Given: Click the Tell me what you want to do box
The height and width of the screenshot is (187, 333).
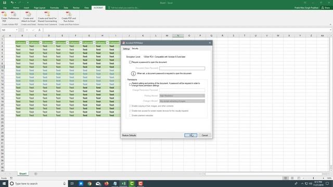Looking at the screenshot, I should (x=124, y=8).
